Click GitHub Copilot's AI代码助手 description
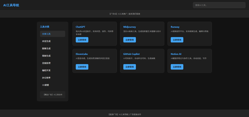 point(139,58)
